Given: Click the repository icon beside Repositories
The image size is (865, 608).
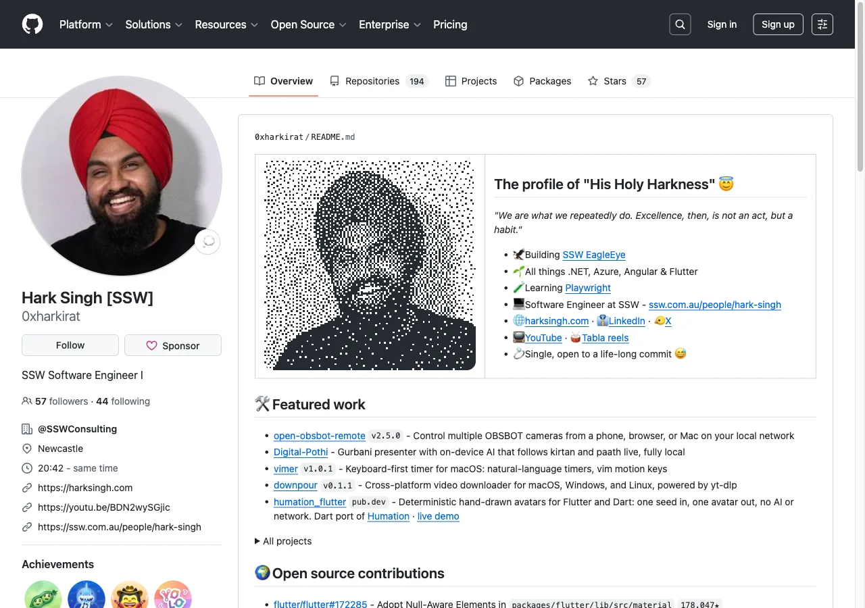Looking at the screenshot, I should pyautogui.click(x=335, y=81).
